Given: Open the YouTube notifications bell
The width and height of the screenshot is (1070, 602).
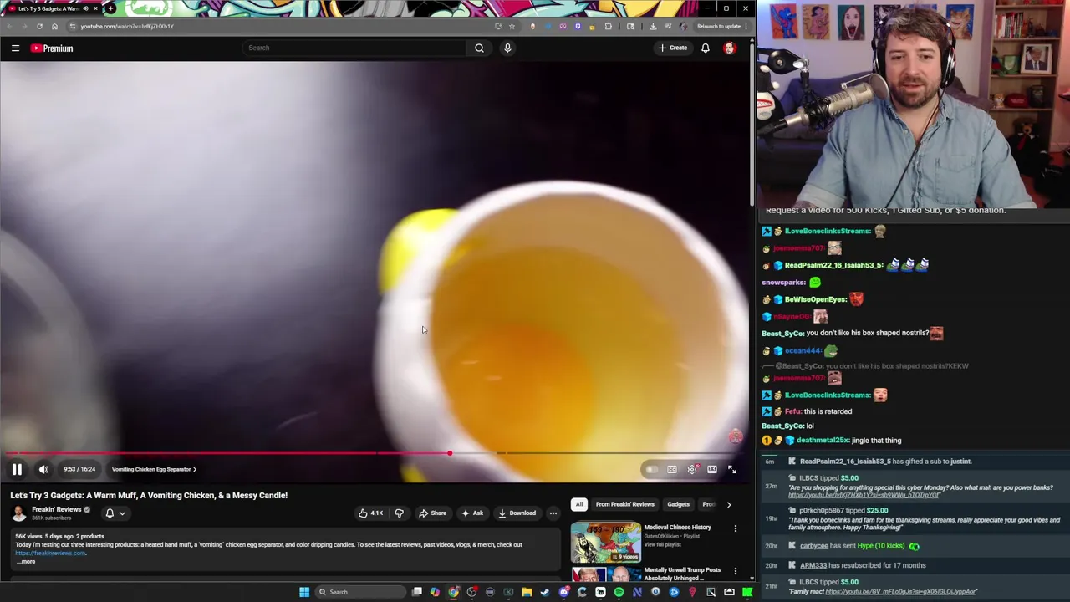Looking at the screenshot, I should (x=706, y=48).
